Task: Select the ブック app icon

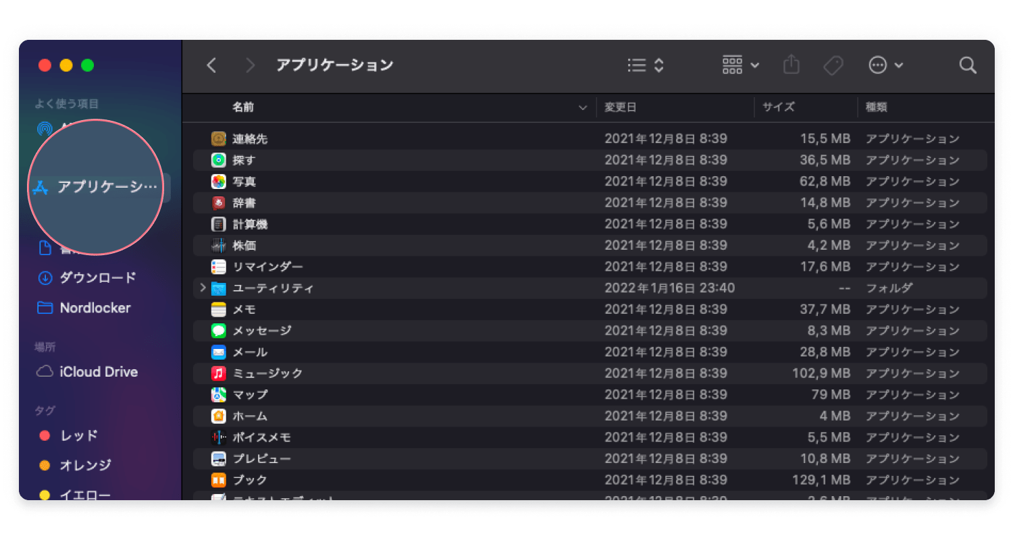Action: click(x=218, y=480)
